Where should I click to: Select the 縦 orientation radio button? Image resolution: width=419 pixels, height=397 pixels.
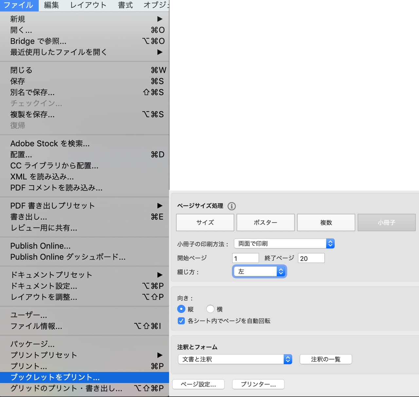[181, 309]
